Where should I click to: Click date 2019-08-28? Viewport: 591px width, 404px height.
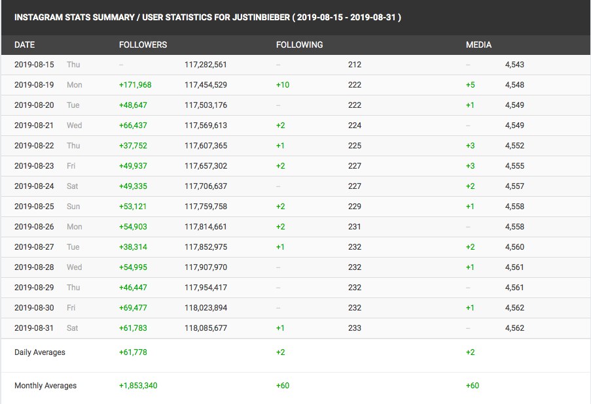pyautogui.click(x=34, y=268)
